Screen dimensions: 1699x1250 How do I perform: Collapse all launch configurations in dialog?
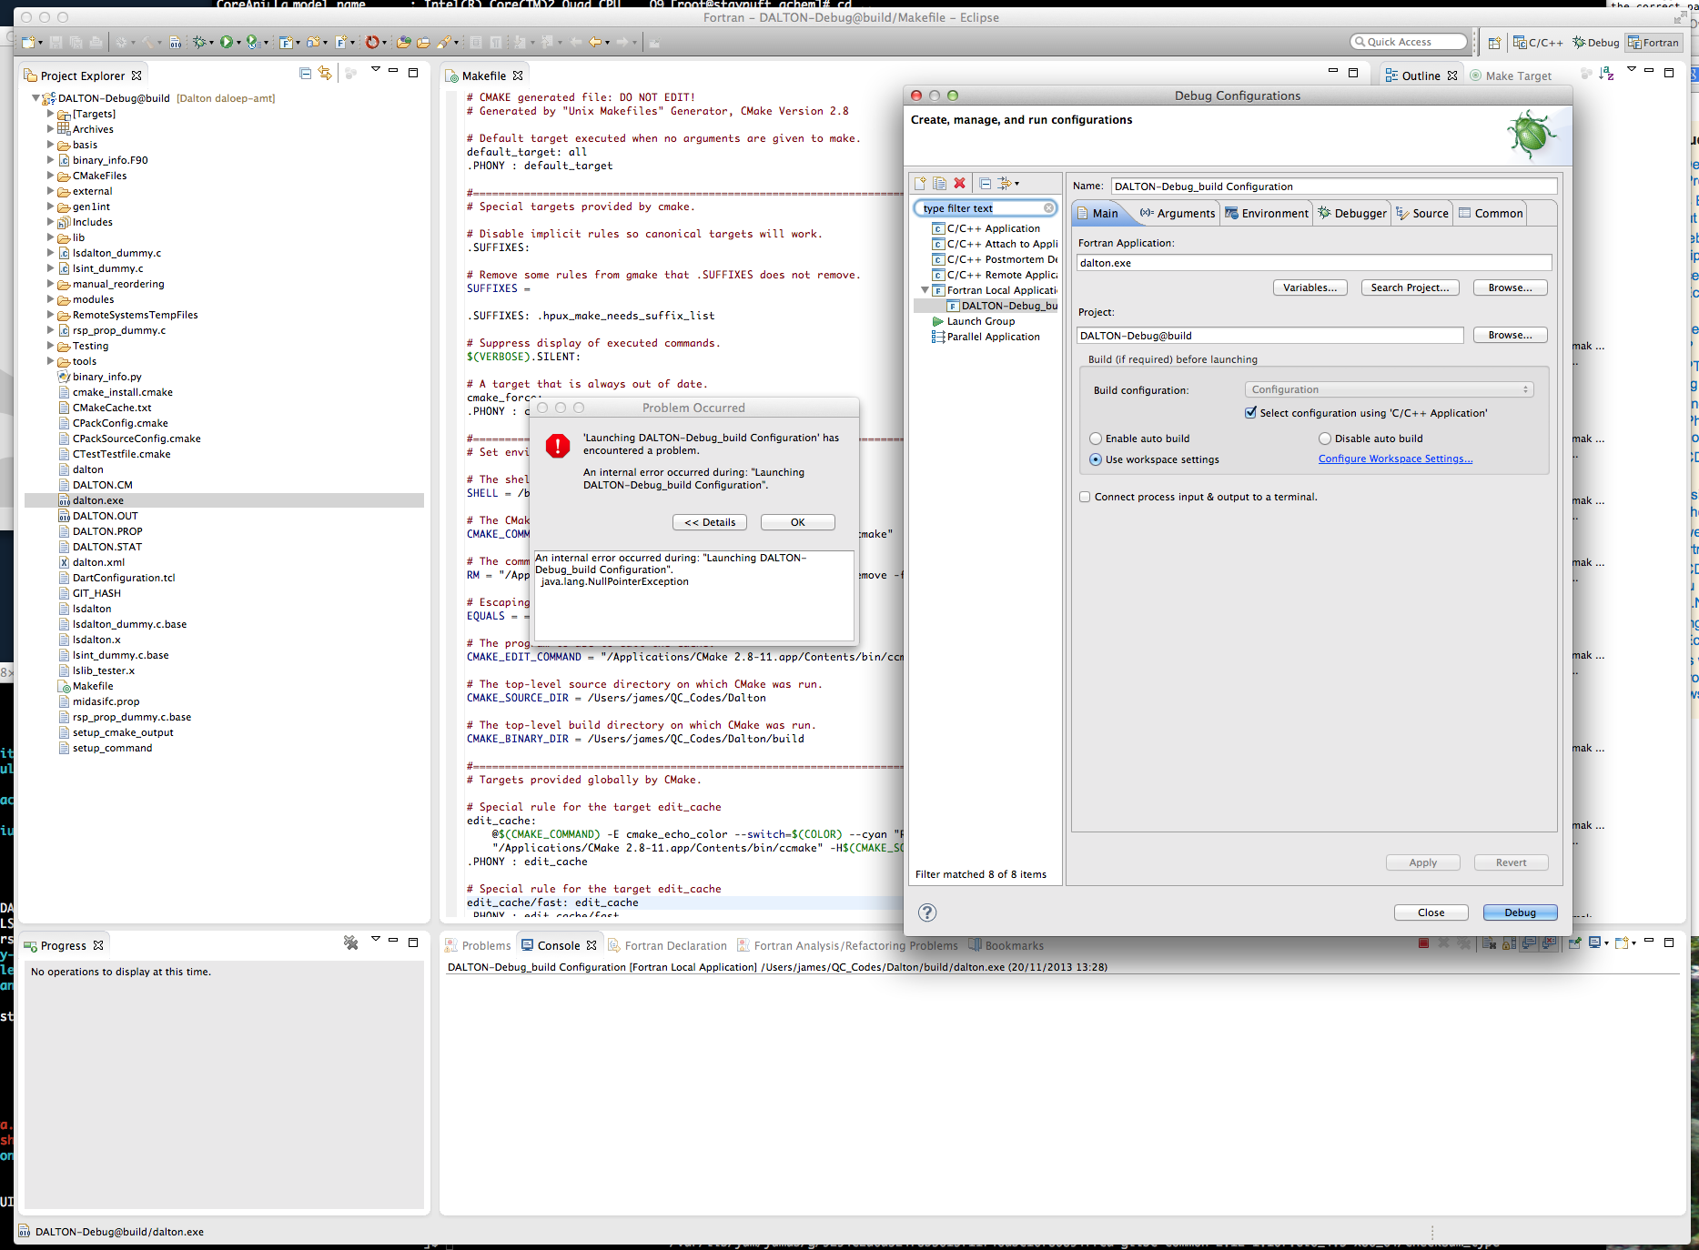point(986,183)
